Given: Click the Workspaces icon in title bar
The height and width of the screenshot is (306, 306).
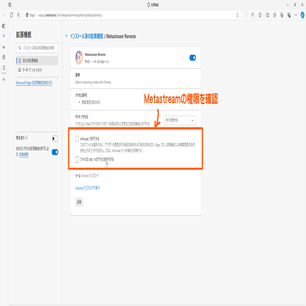Looking at the screenshot, I should click(x=10, y=5).
